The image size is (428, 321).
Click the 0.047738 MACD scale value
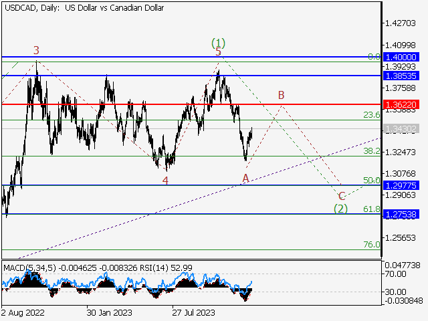[403, 265]
